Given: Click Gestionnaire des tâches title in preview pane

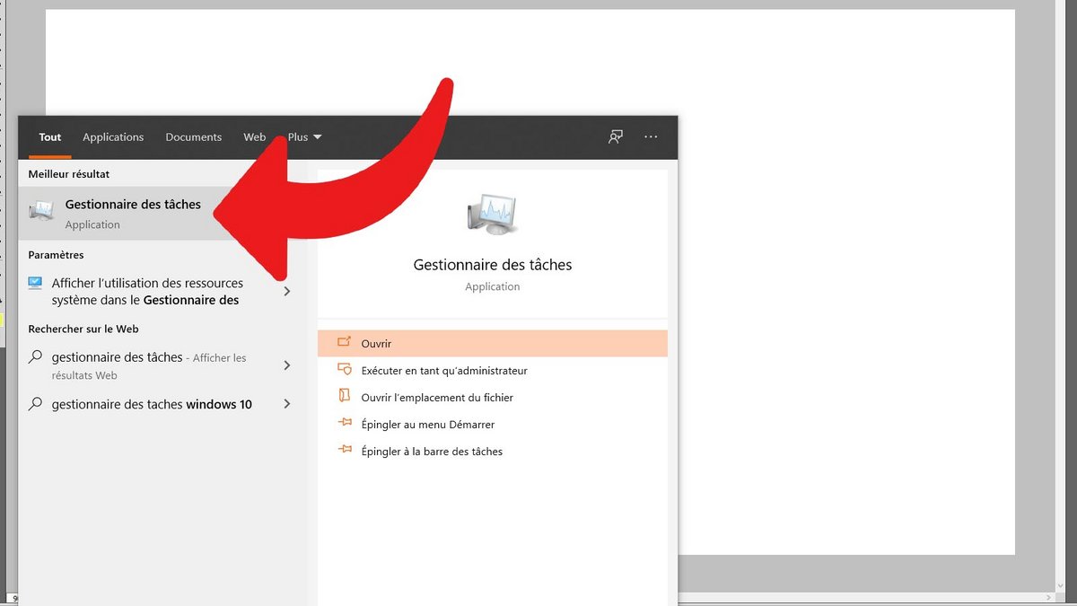Looking at the screenshot, I should (493, 265).
